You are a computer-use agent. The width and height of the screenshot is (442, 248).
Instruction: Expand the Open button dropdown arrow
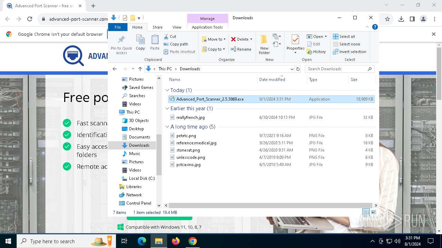[326, 37]
